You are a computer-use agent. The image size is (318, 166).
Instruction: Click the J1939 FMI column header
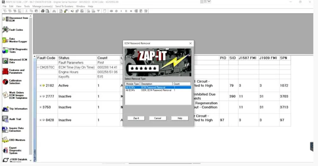269,58
